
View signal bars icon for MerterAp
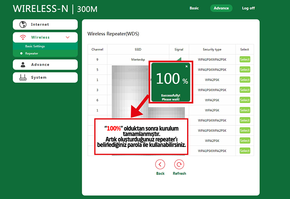179,59
